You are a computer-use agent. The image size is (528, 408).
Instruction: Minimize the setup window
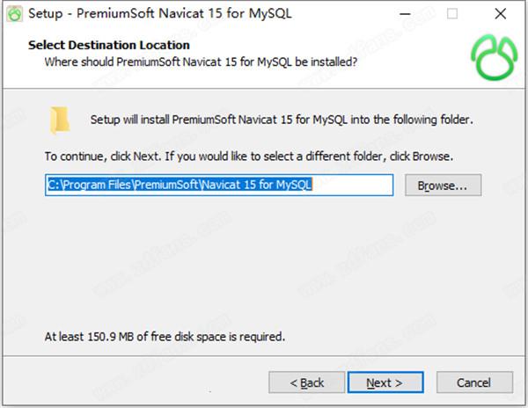pyautogui.click(x=405, y=14)
